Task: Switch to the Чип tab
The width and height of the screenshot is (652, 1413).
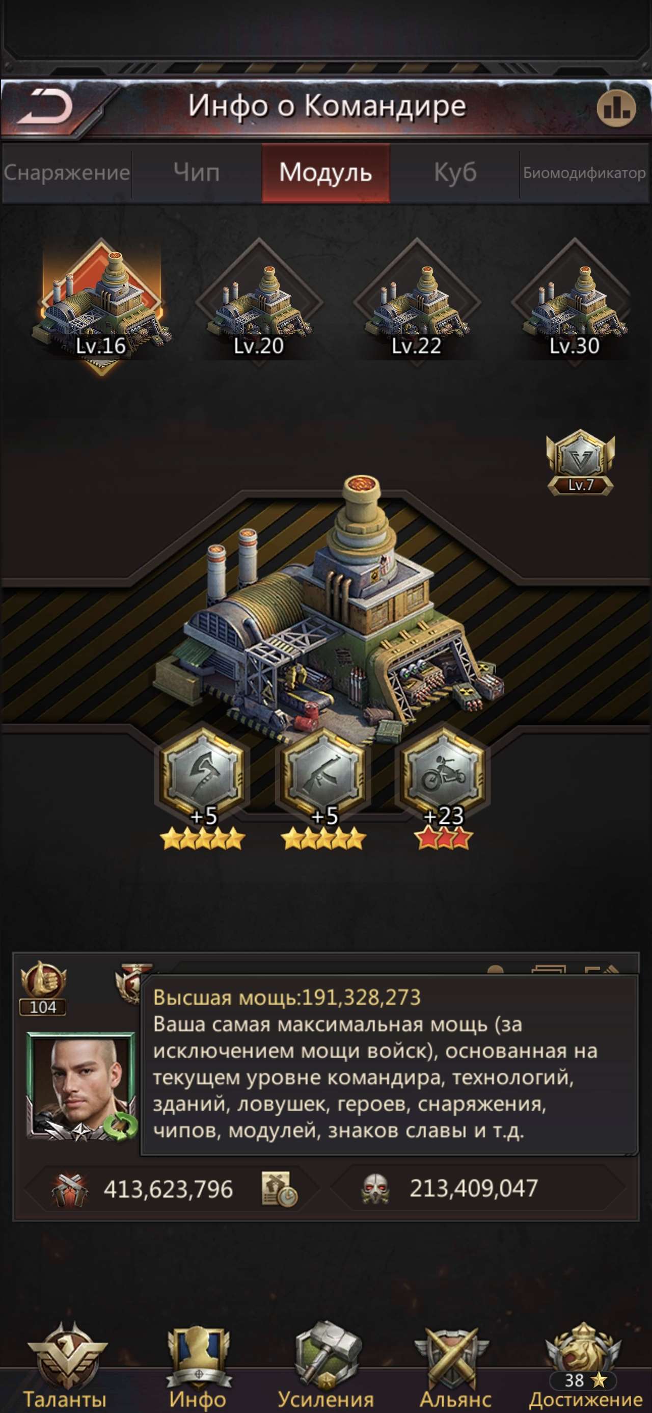Action: 196,173
